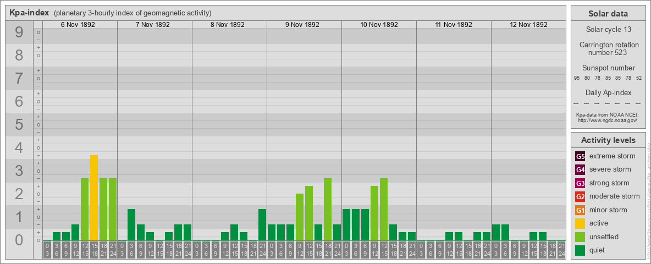Click the planetary 3-hourly index subtitle
This screenshot has height=264, width=651.
click(x=133, y=13)
